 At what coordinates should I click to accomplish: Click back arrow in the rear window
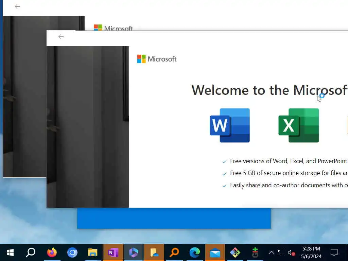[17, 7]
